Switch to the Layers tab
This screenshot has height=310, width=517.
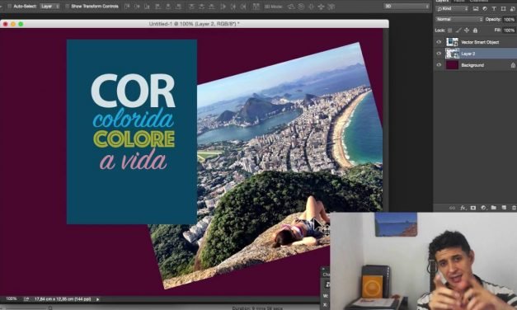[x=442, y=1]
